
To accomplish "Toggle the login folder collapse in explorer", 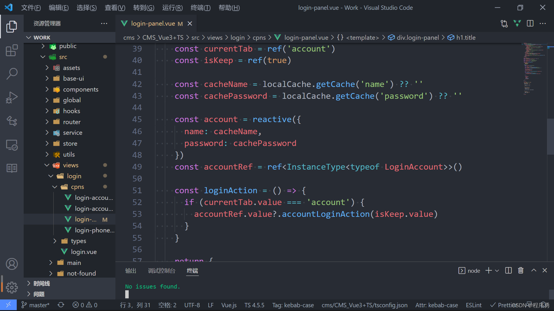I will point(52,176).
